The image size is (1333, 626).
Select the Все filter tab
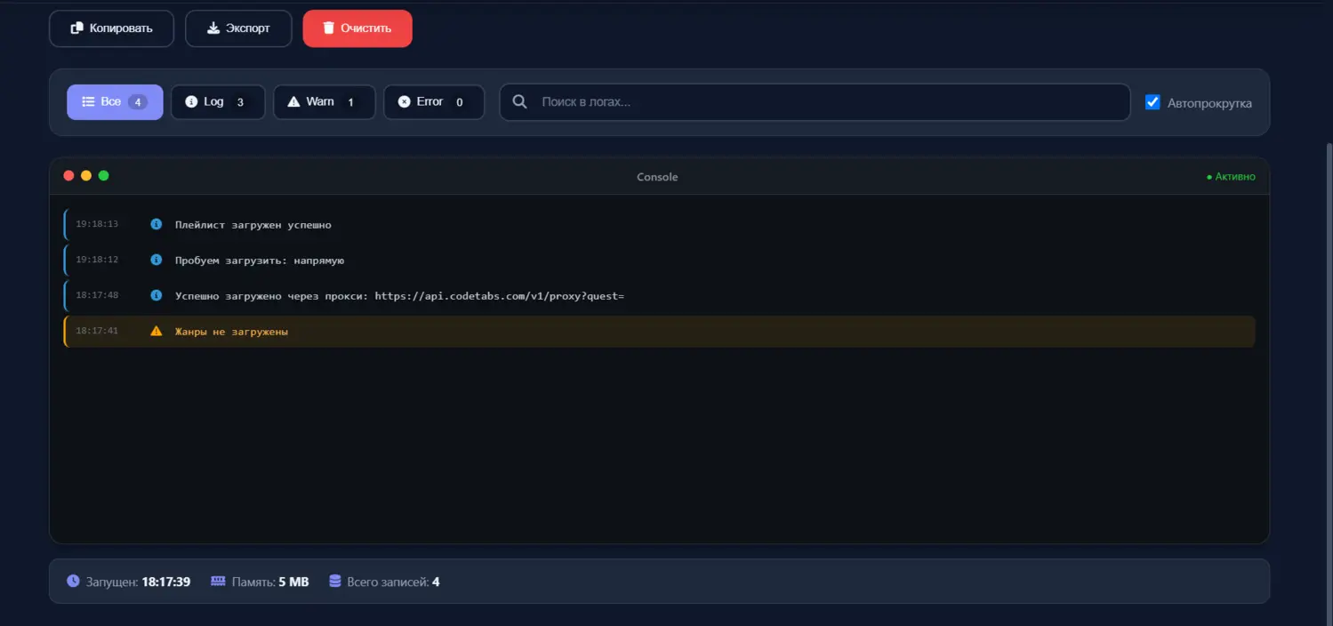(x=115, y=102)
